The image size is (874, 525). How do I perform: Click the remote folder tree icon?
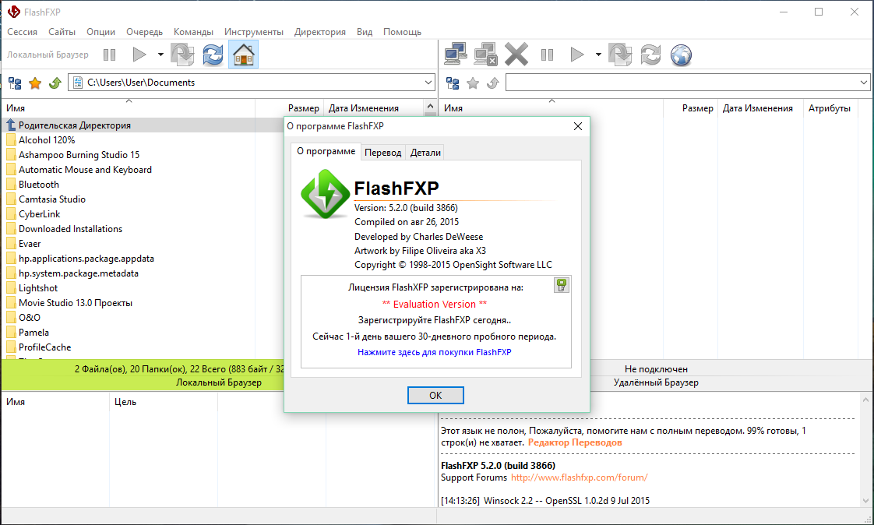(453, 83)
